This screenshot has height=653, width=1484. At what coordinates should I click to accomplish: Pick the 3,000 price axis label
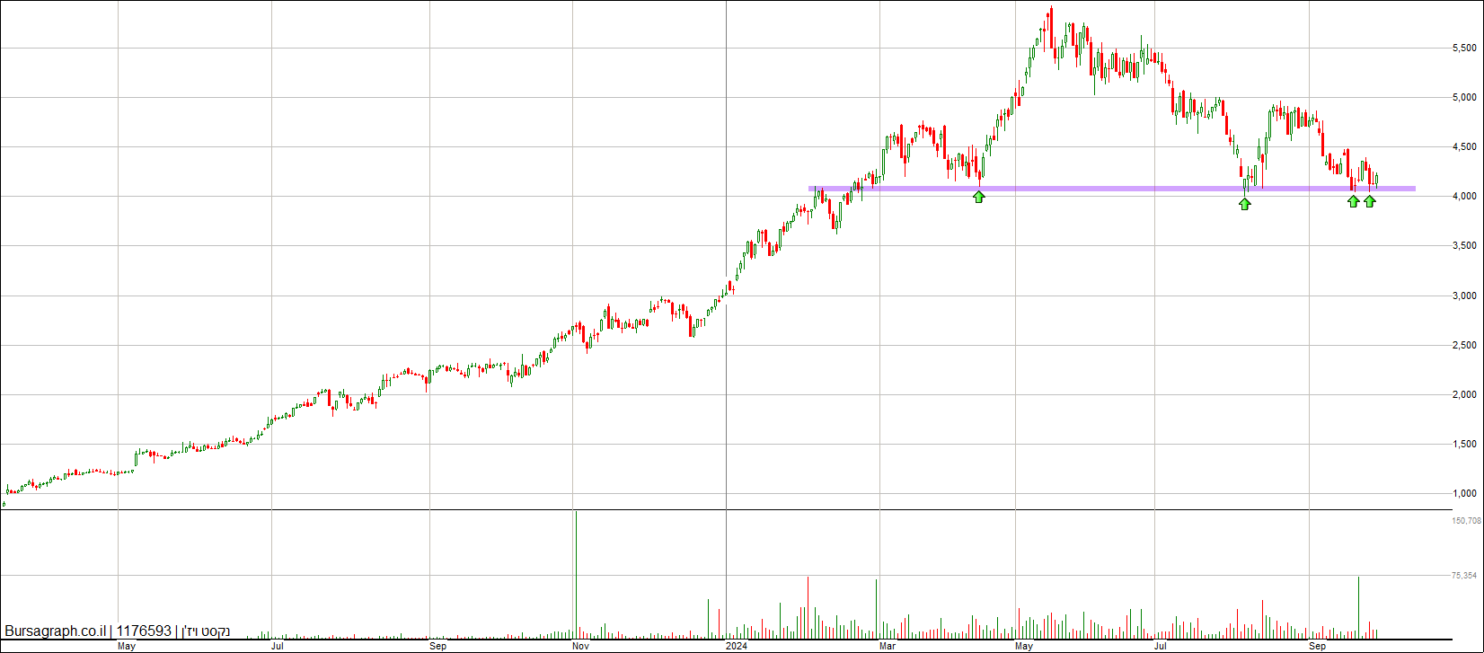pyautogui.click(x=1465, y=296)
